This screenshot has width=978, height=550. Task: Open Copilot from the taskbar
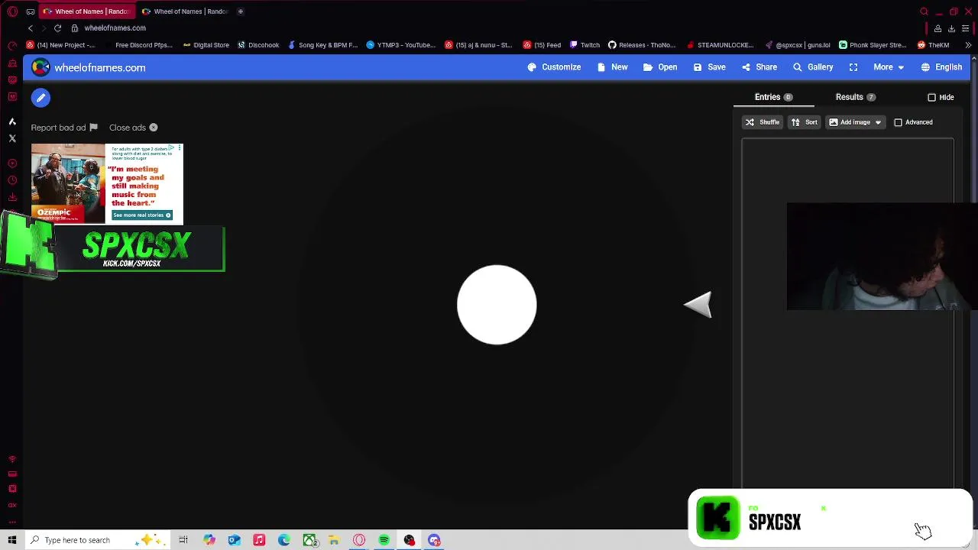(x=209, y=540)
